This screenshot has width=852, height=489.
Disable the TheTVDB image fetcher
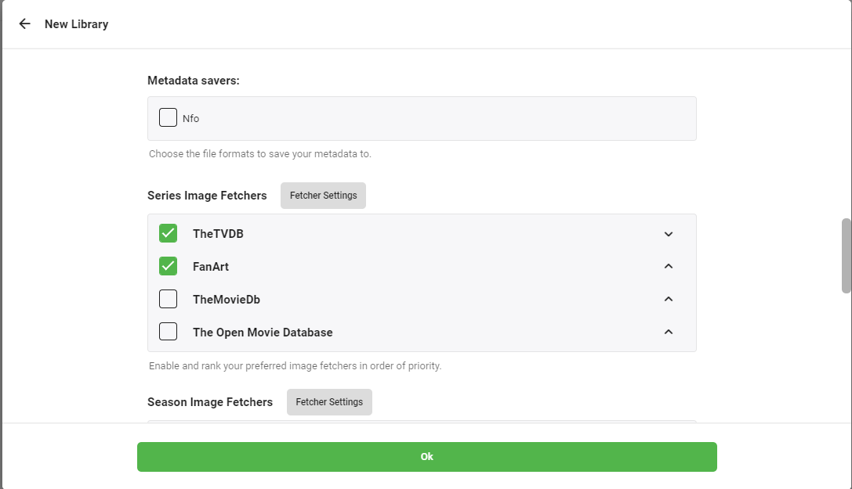(168, 232)
